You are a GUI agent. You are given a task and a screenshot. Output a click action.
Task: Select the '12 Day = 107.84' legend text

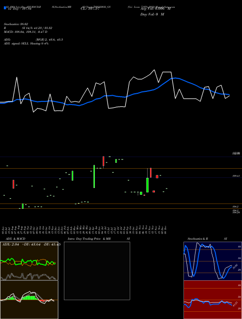[x=19, y=9]
